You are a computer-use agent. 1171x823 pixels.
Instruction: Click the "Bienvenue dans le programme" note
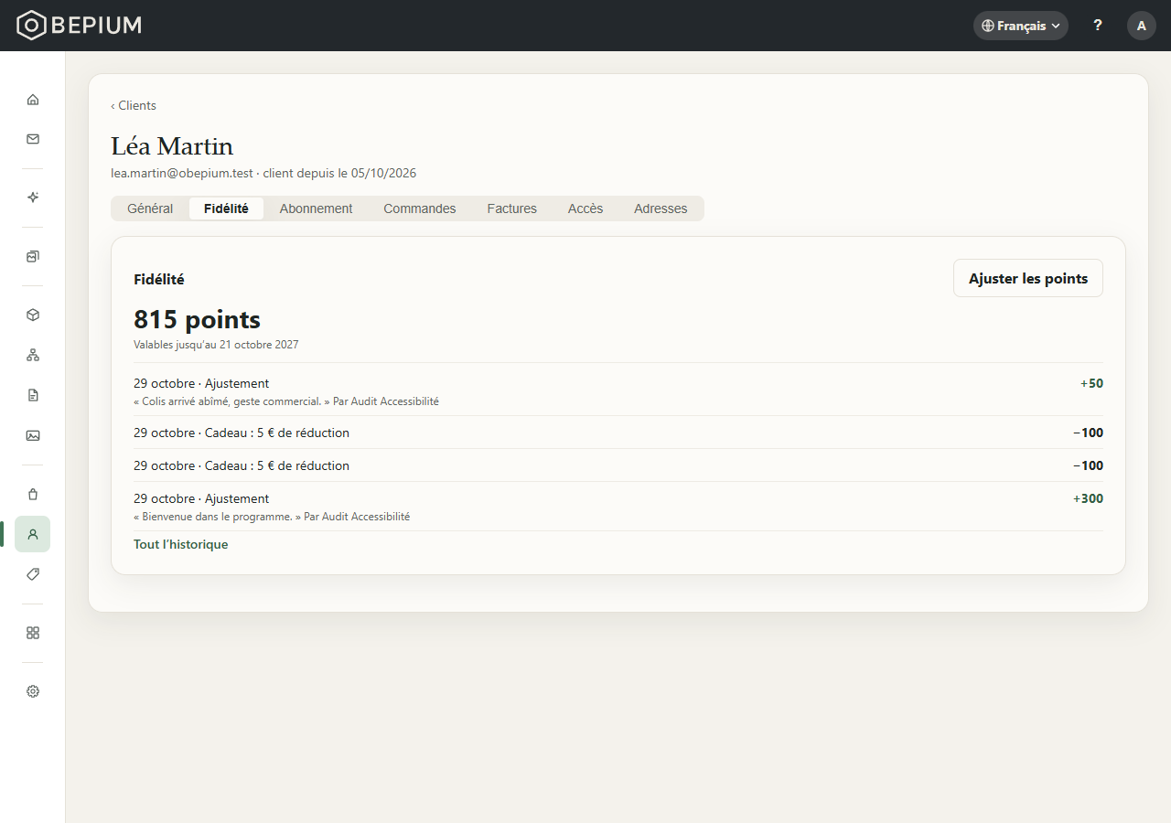[272, 517]
